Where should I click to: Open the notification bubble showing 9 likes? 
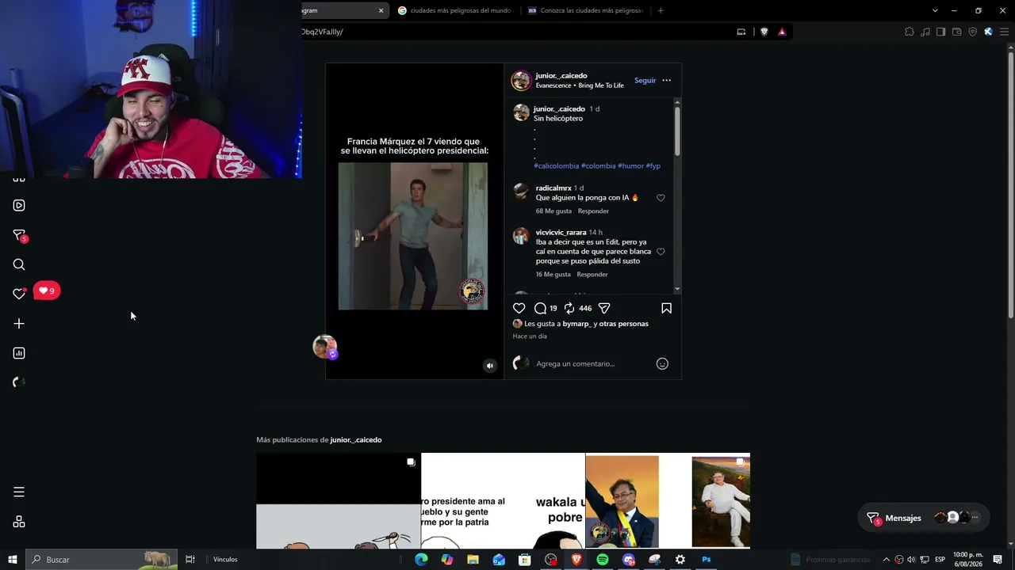(47, 291)
